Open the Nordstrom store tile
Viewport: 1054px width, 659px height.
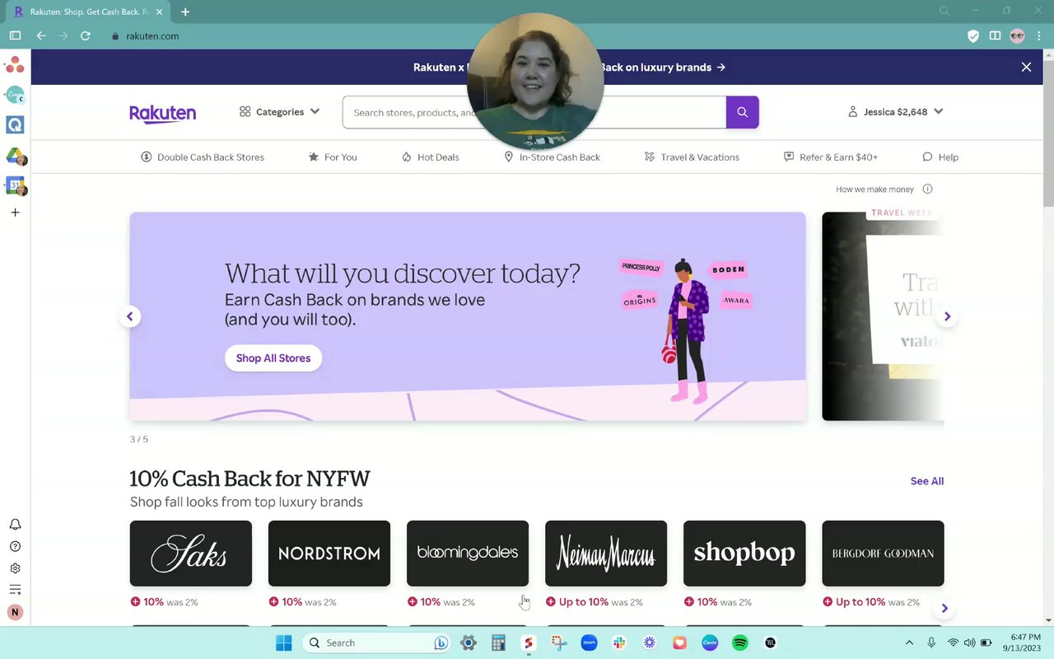[x=329, y=554]
